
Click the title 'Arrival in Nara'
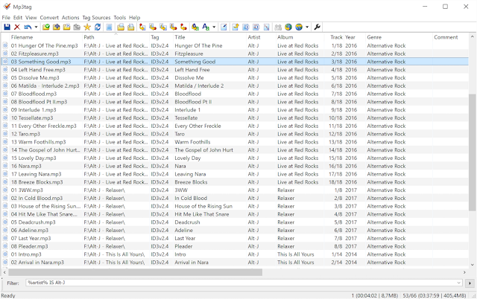(192, 263)
